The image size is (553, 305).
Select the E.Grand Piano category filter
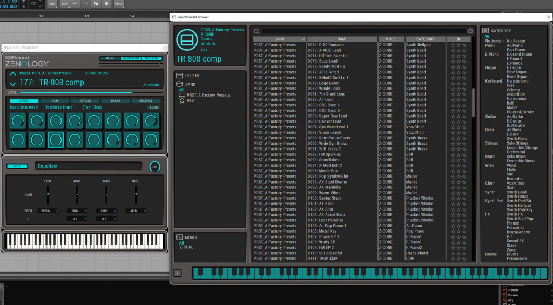click(x=520, y=55)
